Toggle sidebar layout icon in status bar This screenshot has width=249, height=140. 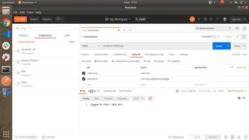226,137
